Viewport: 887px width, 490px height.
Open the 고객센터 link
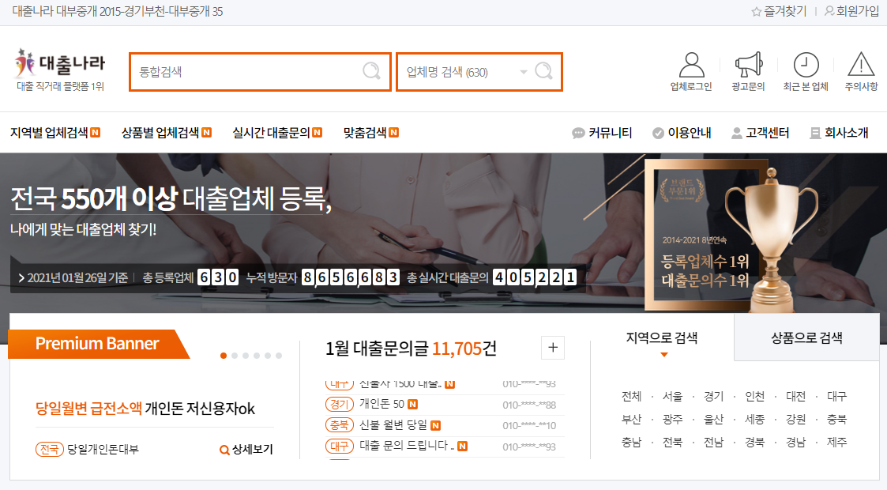coord(767,133)
